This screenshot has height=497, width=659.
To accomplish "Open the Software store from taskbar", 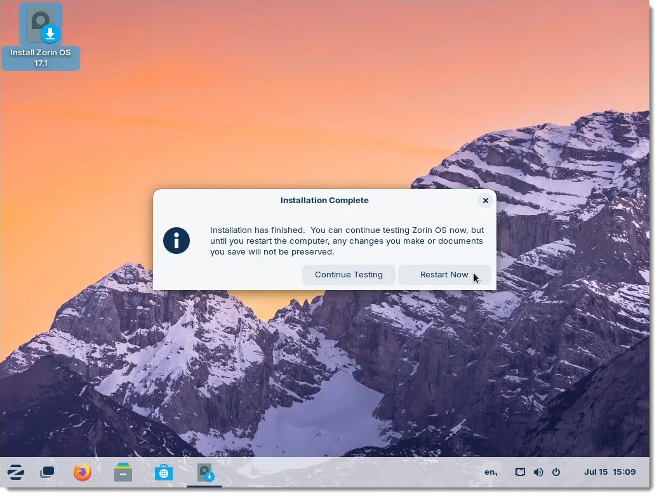I will (x=164, y=472).
